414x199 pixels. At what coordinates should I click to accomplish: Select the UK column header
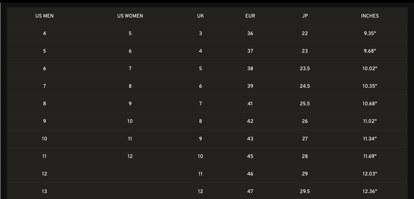200,16
